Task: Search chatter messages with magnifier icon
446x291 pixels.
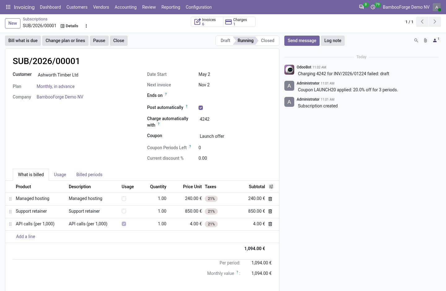Action: [x=416, y=41]
